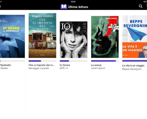The width and height of the screenshot is (147, 119).
Task: Tap the battery percentage indicator
Action: [145, 2]
